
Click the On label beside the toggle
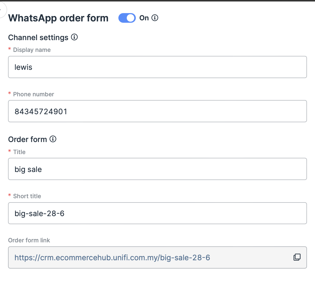coord(144,18)
